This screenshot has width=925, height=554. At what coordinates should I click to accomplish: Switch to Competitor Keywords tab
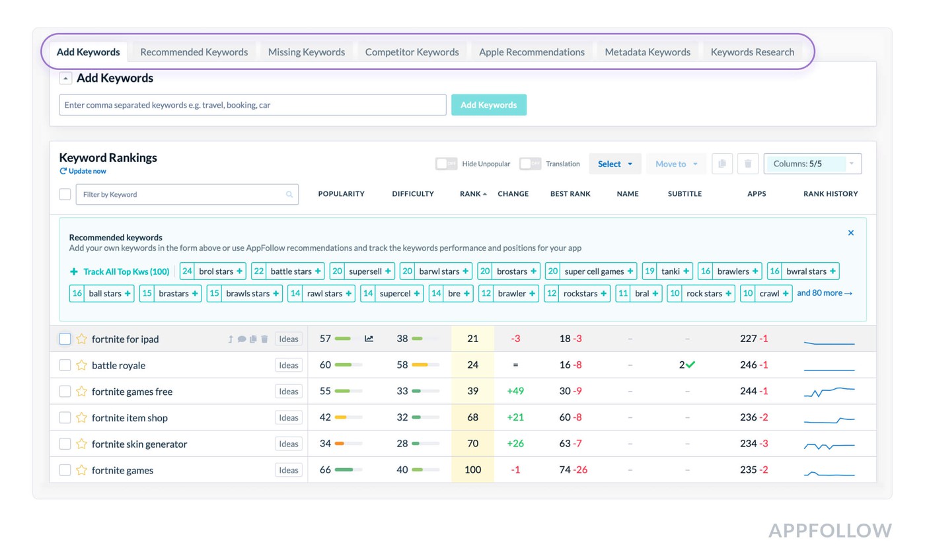pos(412,52)
